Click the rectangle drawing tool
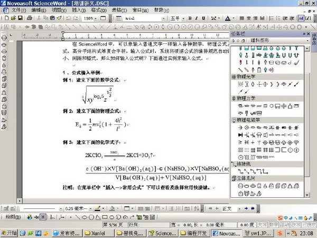This screenshot has width=317, height=238. pos(105,217)
